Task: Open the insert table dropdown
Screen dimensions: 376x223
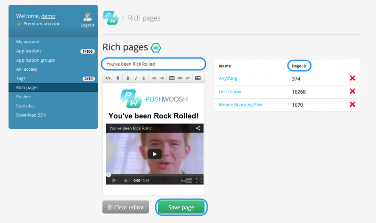Action: (172, 78)
